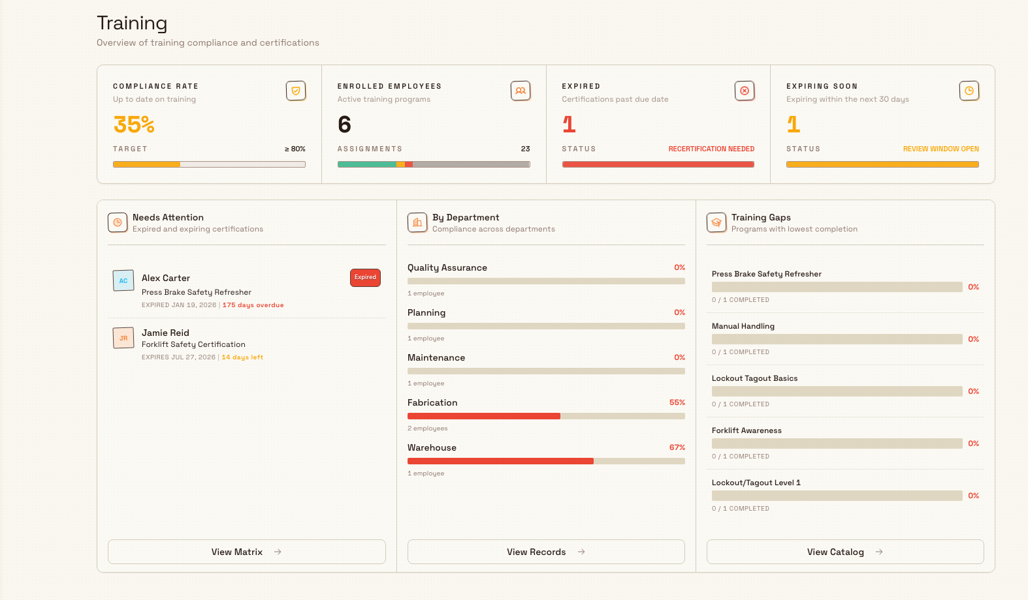Click the Compliance Rate target progress bar

[x=209, y=164]
